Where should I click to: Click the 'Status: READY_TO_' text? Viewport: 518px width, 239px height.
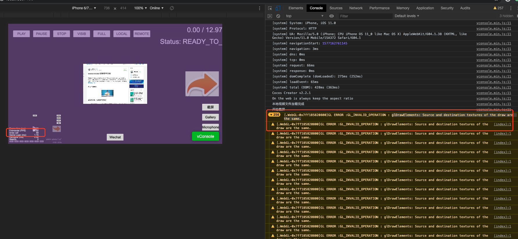[191, 42]
